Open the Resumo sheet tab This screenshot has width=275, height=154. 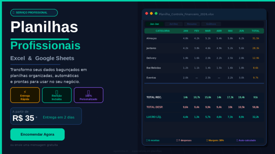(x=192, y=24)
